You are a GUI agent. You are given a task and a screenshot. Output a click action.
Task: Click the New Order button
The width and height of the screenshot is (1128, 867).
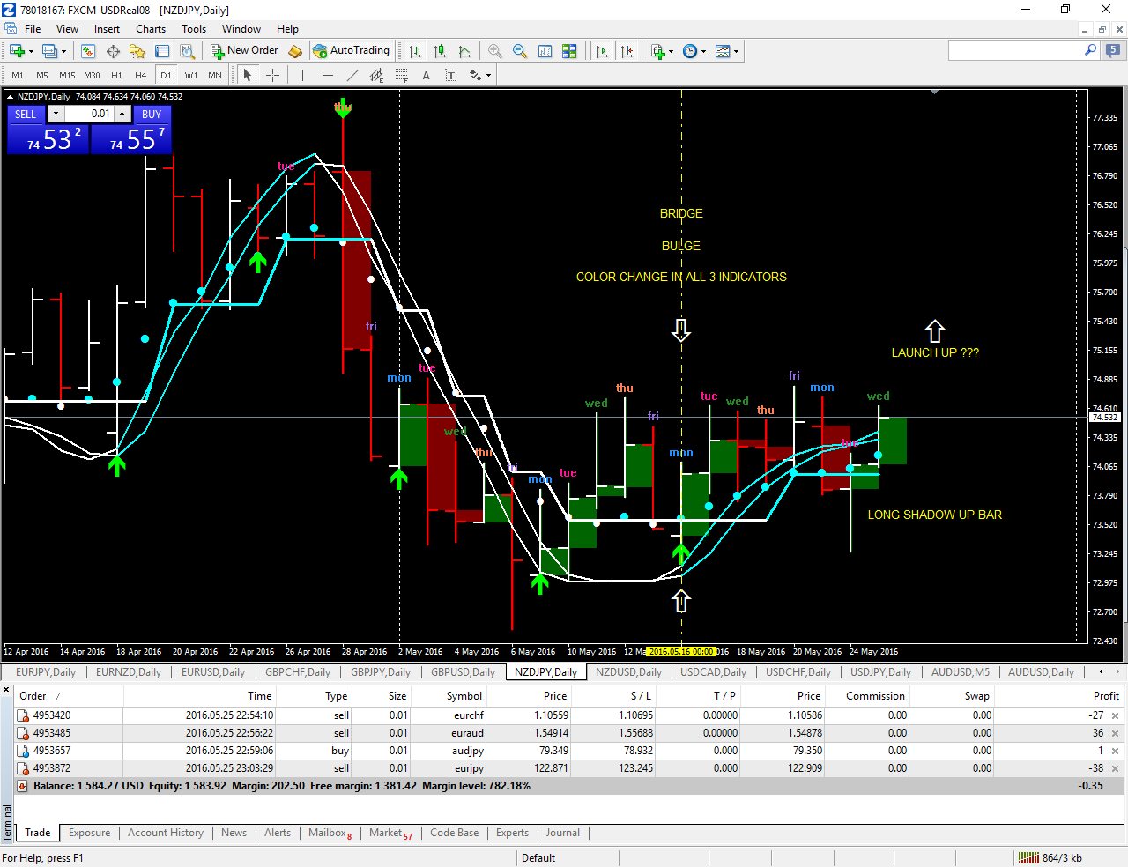coord(244,51)
